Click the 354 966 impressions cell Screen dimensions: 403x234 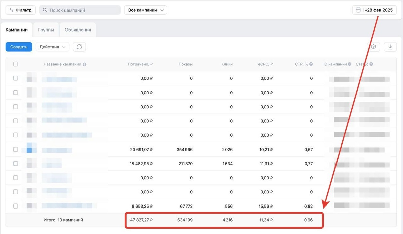coord(184,150)
